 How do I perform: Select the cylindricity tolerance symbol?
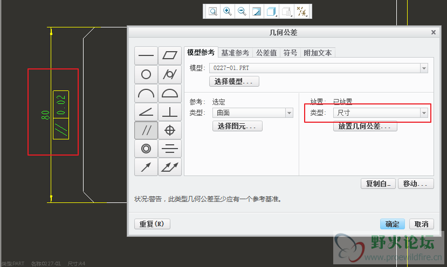click(x=170, y=75)
